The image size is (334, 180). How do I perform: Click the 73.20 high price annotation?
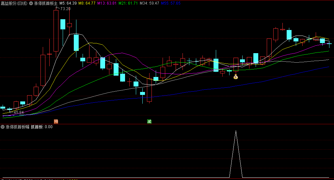tap(65, 9)
